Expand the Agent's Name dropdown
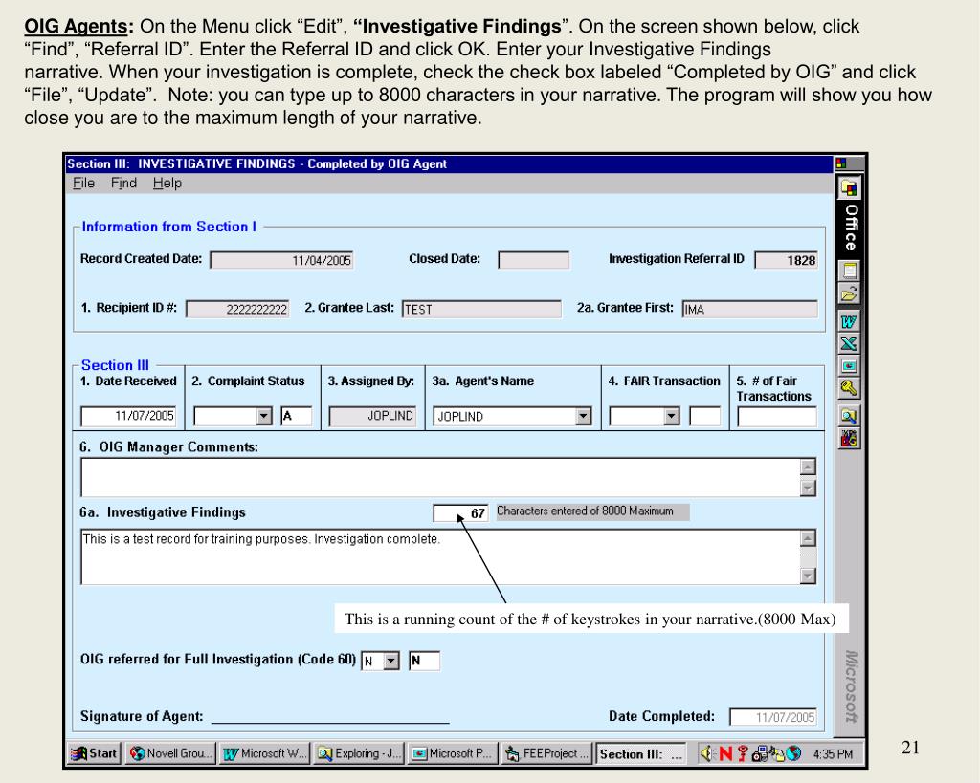The image size is (980, 783). [583, 416]
